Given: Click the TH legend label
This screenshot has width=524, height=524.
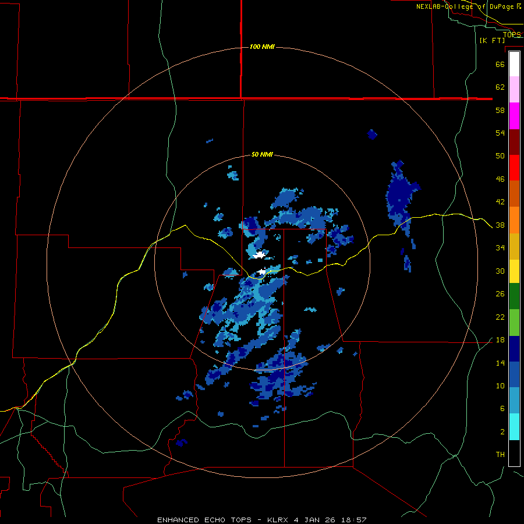Looking at the screenshot, I should coord(500,455).
